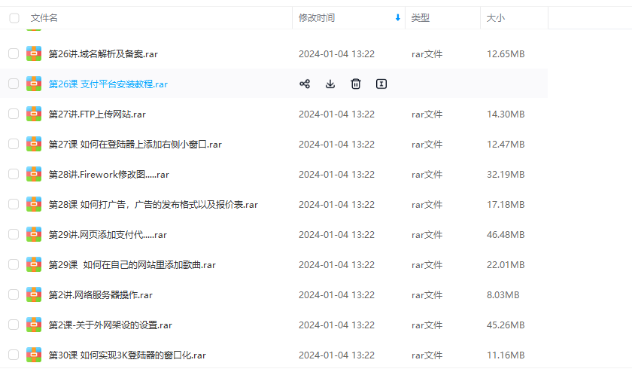
Task: Open 第28课 如何打广告 file name link
Action: [153, 204]
